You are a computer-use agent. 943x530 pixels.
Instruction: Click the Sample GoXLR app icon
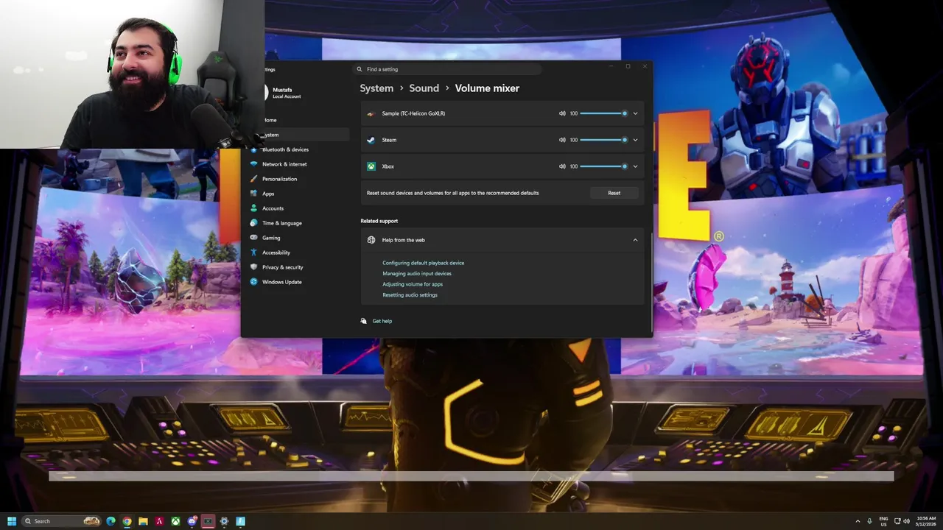(x=371, y=113)
